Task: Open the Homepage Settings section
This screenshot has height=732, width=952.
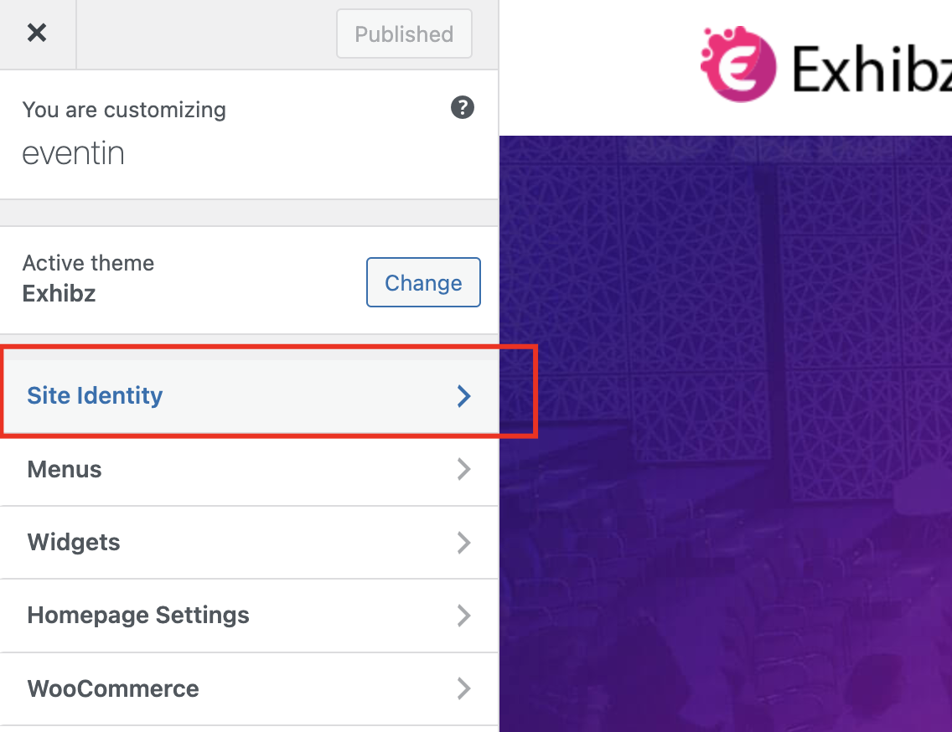Action: click(x=249, y=616)
